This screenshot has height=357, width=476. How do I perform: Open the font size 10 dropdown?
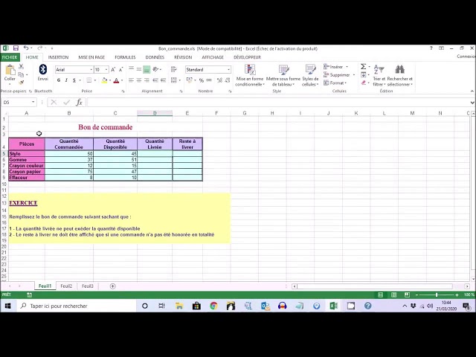[x=106, y=69]
